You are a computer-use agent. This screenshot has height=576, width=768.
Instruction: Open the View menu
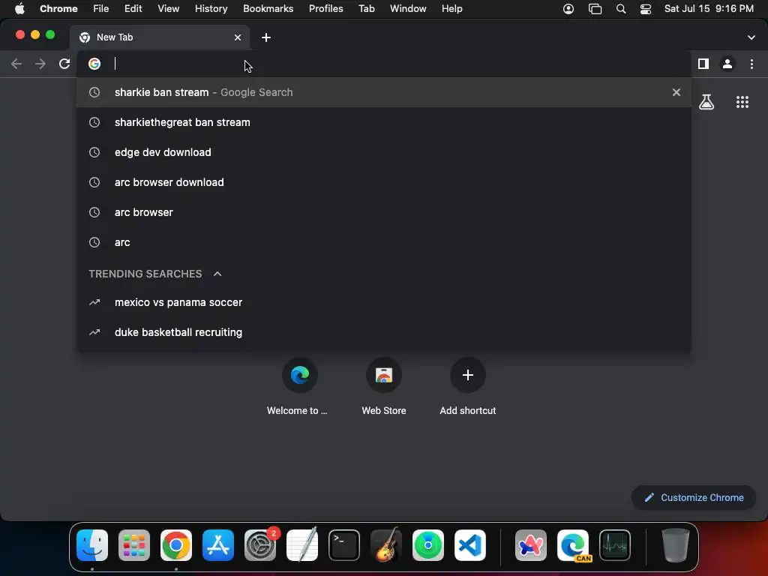pos(169,9)
